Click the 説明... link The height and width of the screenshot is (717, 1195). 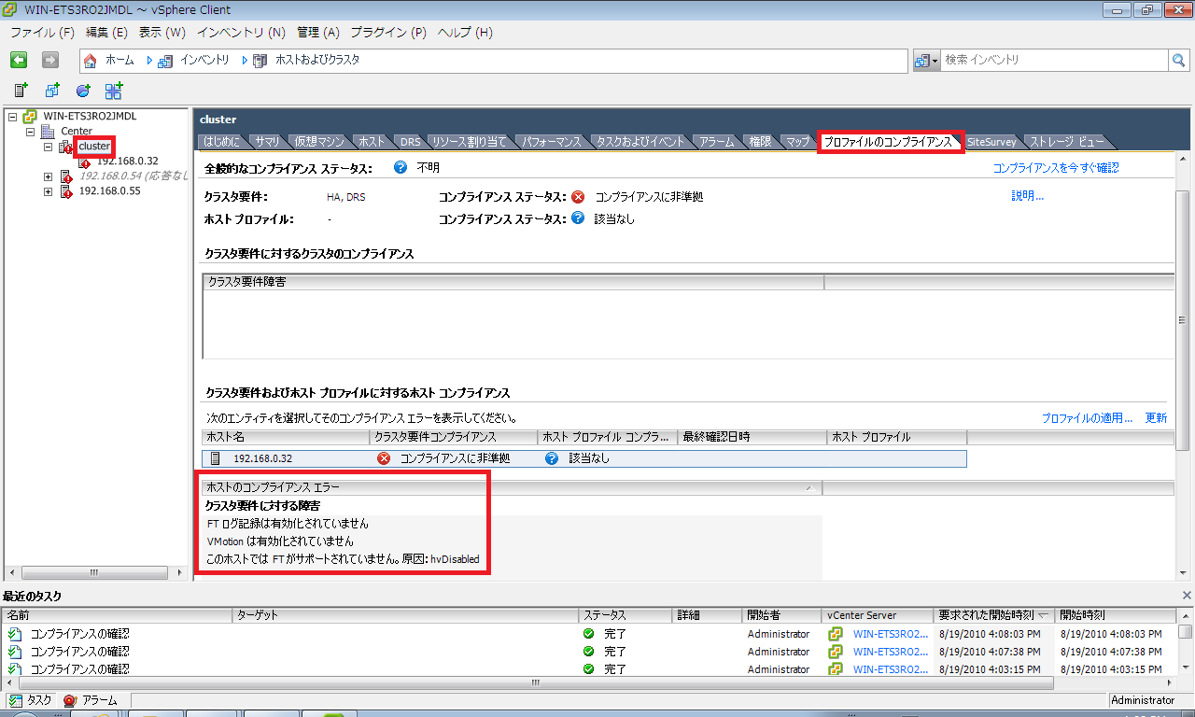pyautogui.click(x=1027, y=196)
